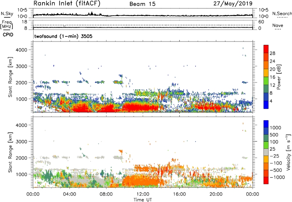Click the 18 frequency axis tick
Screen dimensions: 292x202
coord(24,22)
